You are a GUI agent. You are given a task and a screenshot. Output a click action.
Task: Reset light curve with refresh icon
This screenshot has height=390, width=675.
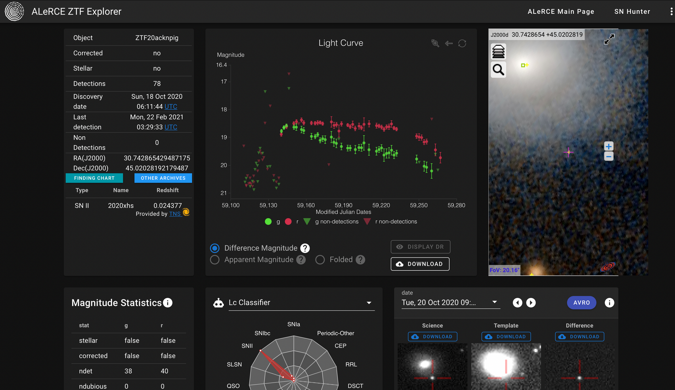462,43
